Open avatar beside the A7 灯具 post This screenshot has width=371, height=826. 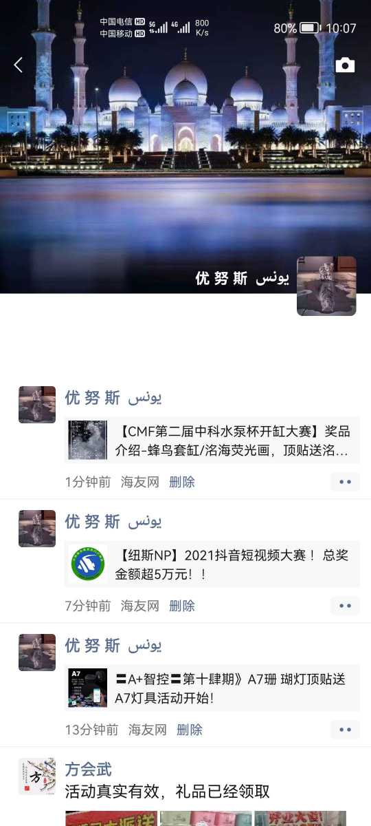(x=37, y=653)
